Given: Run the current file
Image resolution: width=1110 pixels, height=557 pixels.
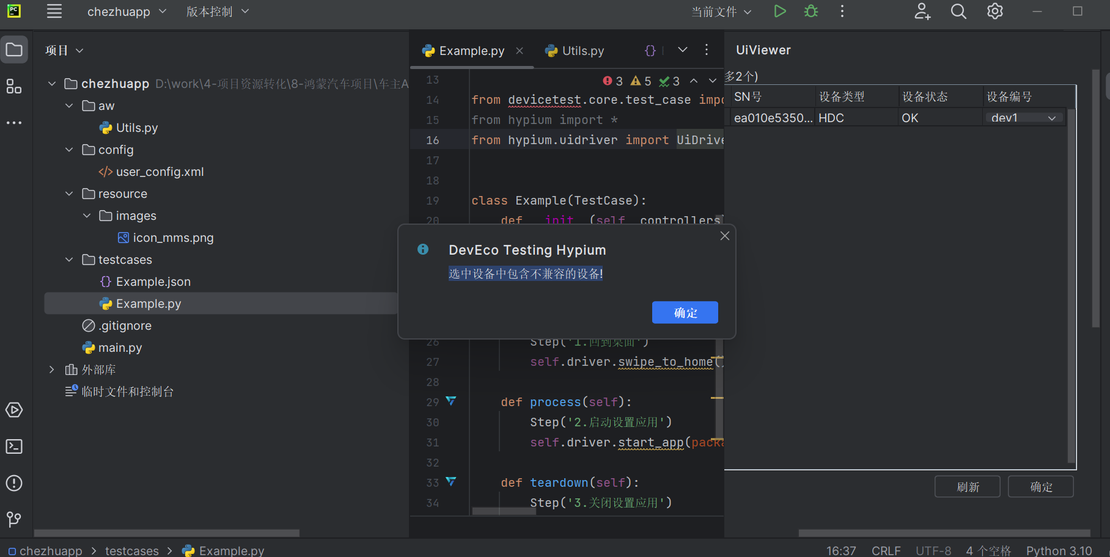Looking at the screenshot, I should point(779,12).
